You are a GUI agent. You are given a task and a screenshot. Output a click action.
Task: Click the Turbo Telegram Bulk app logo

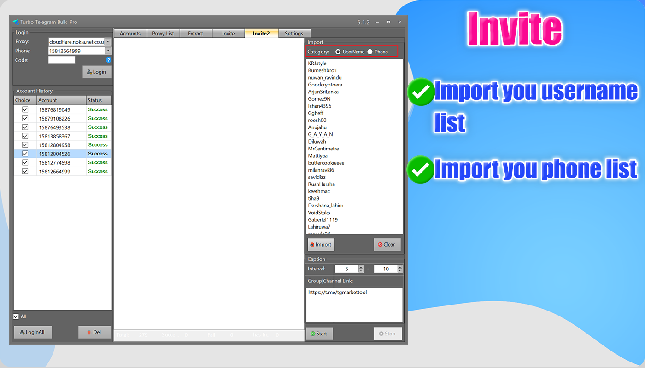pos(16,22)
